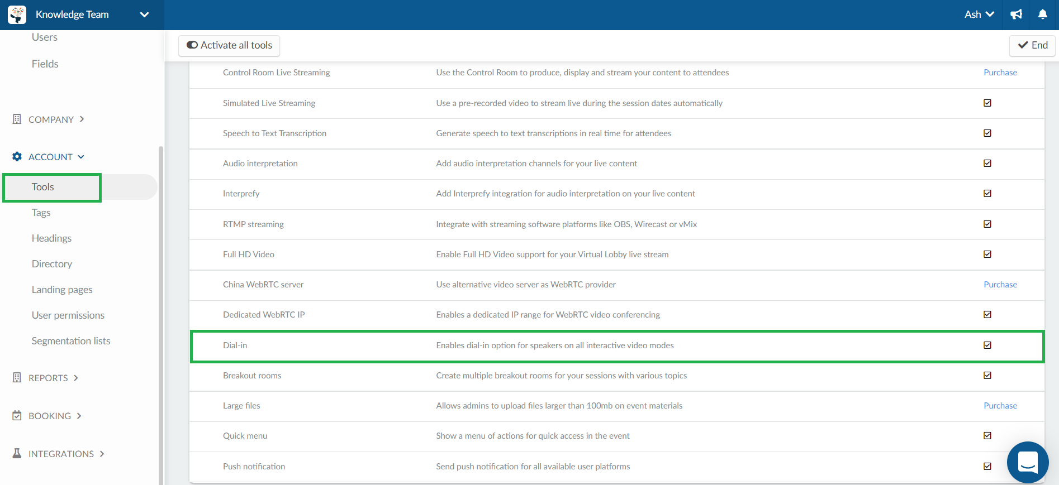1059x485 pixels.
Task: Open Landing pages in the sidebar
Action: [x=62, y=290]
